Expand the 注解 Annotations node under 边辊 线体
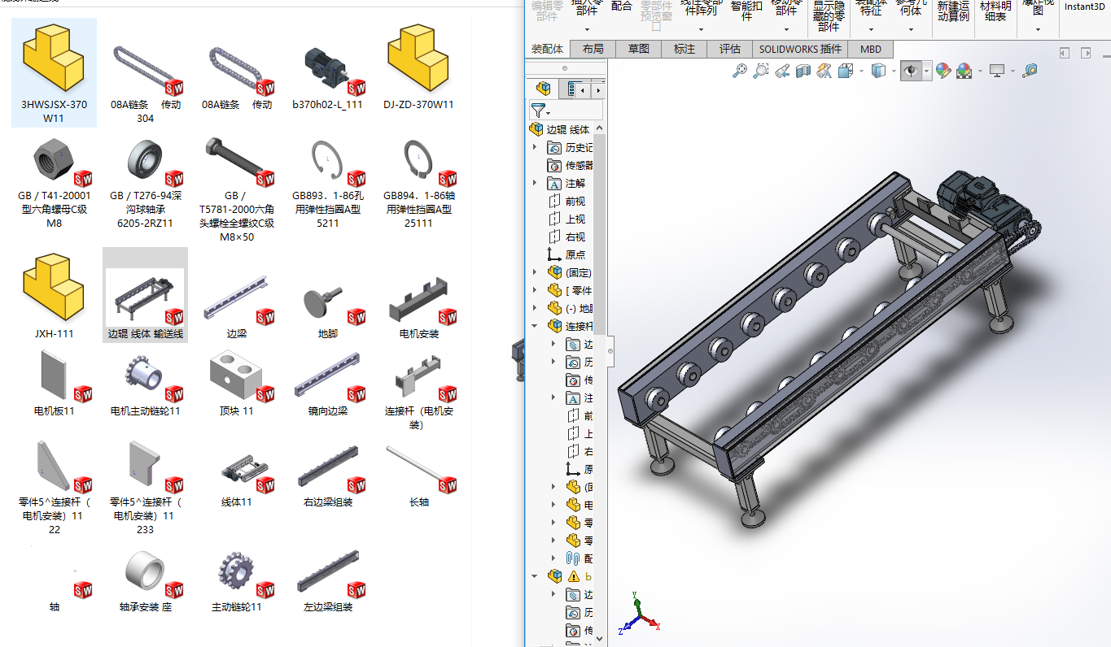Viewport: 1111px width, 647px height. coord(535,183)
